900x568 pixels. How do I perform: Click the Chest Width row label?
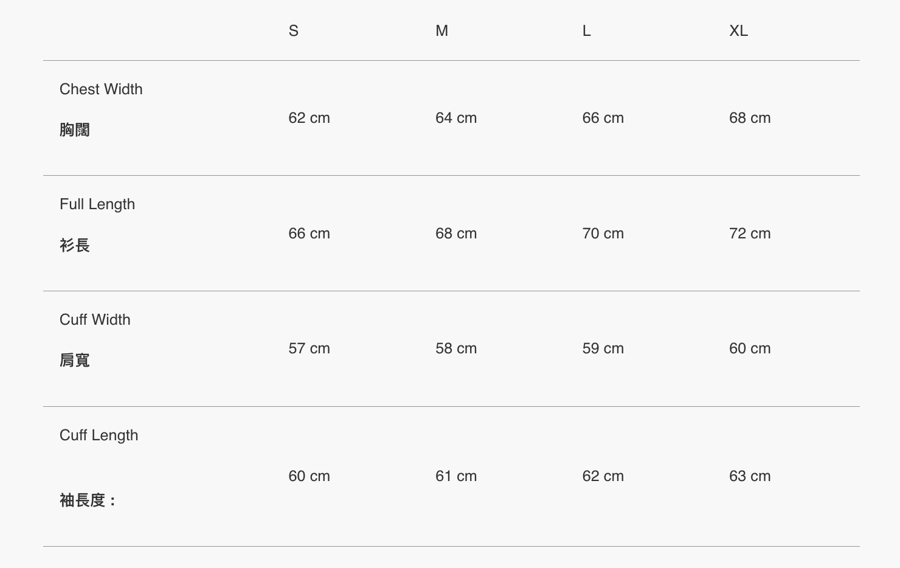(x=101, y=89)
